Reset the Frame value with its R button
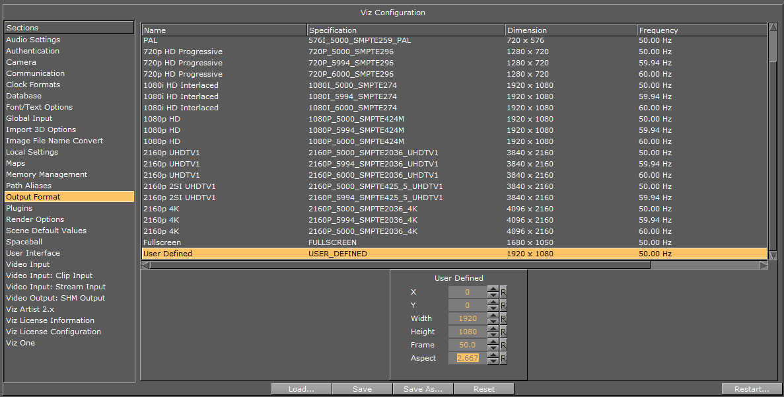Screen dimensions: 784x397 (x=503, y=345)
